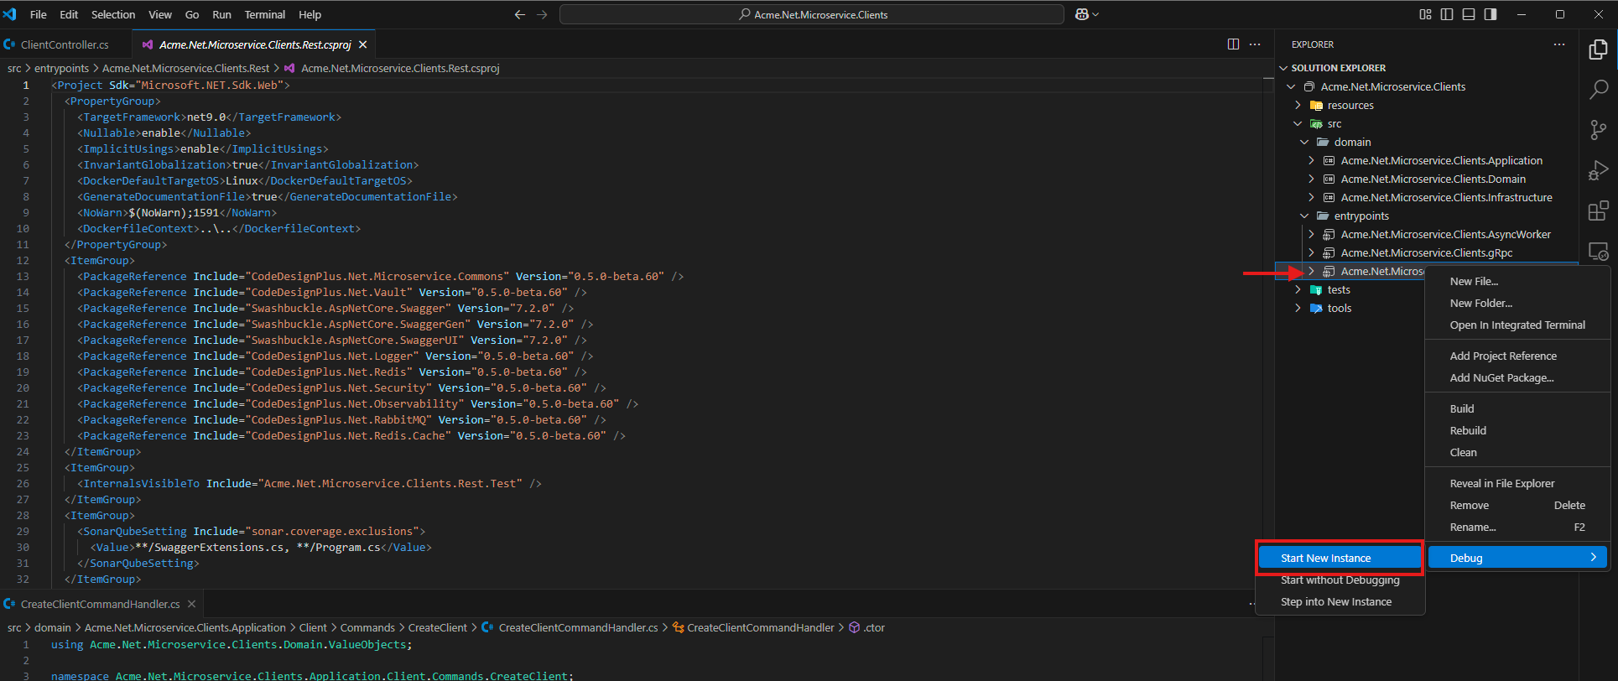Image resolution: width=1618 pixels, height=681 pixels.
Task: Select Add Project Reference
Action: pyautogui.click(x=1517, y=356)
